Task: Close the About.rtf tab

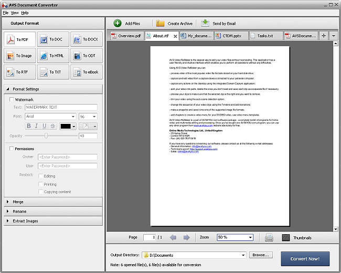Action: click(175, 36)
